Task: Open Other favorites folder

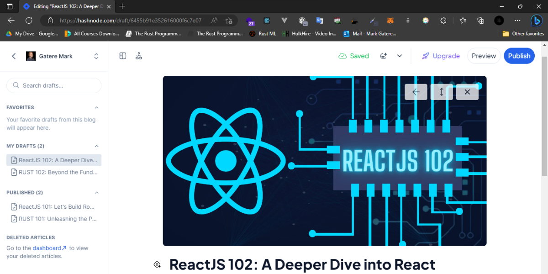Action: coord(523,34)
